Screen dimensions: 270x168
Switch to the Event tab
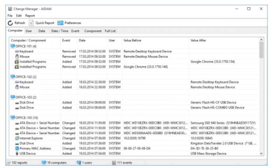pyautogui.click(x=75, y=31)
